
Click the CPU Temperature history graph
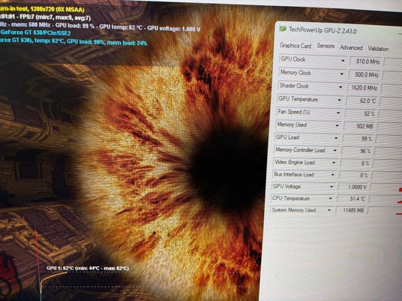click(385, 199)
